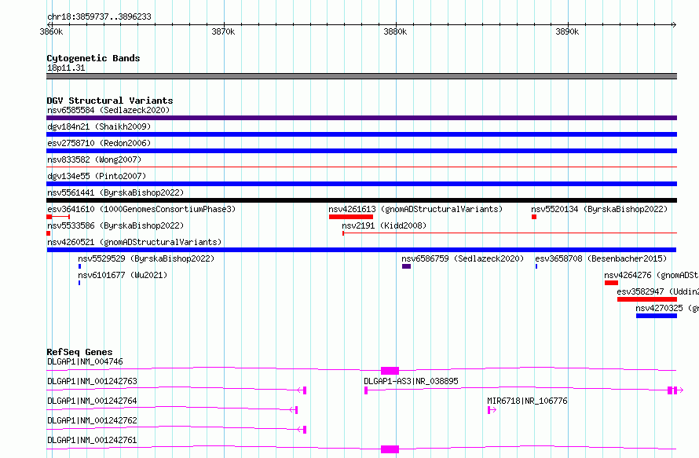Open nsv6586759 (Sedlazeck2020) label
This screenshot has width=699, height=458.
(463, 258)
